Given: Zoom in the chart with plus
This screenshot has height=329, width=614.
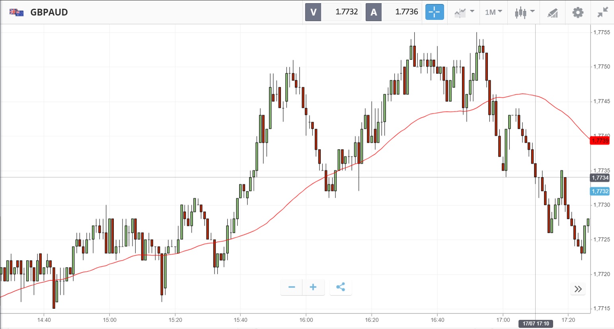Looking at the screenshot, I should [x=313, y=287].
